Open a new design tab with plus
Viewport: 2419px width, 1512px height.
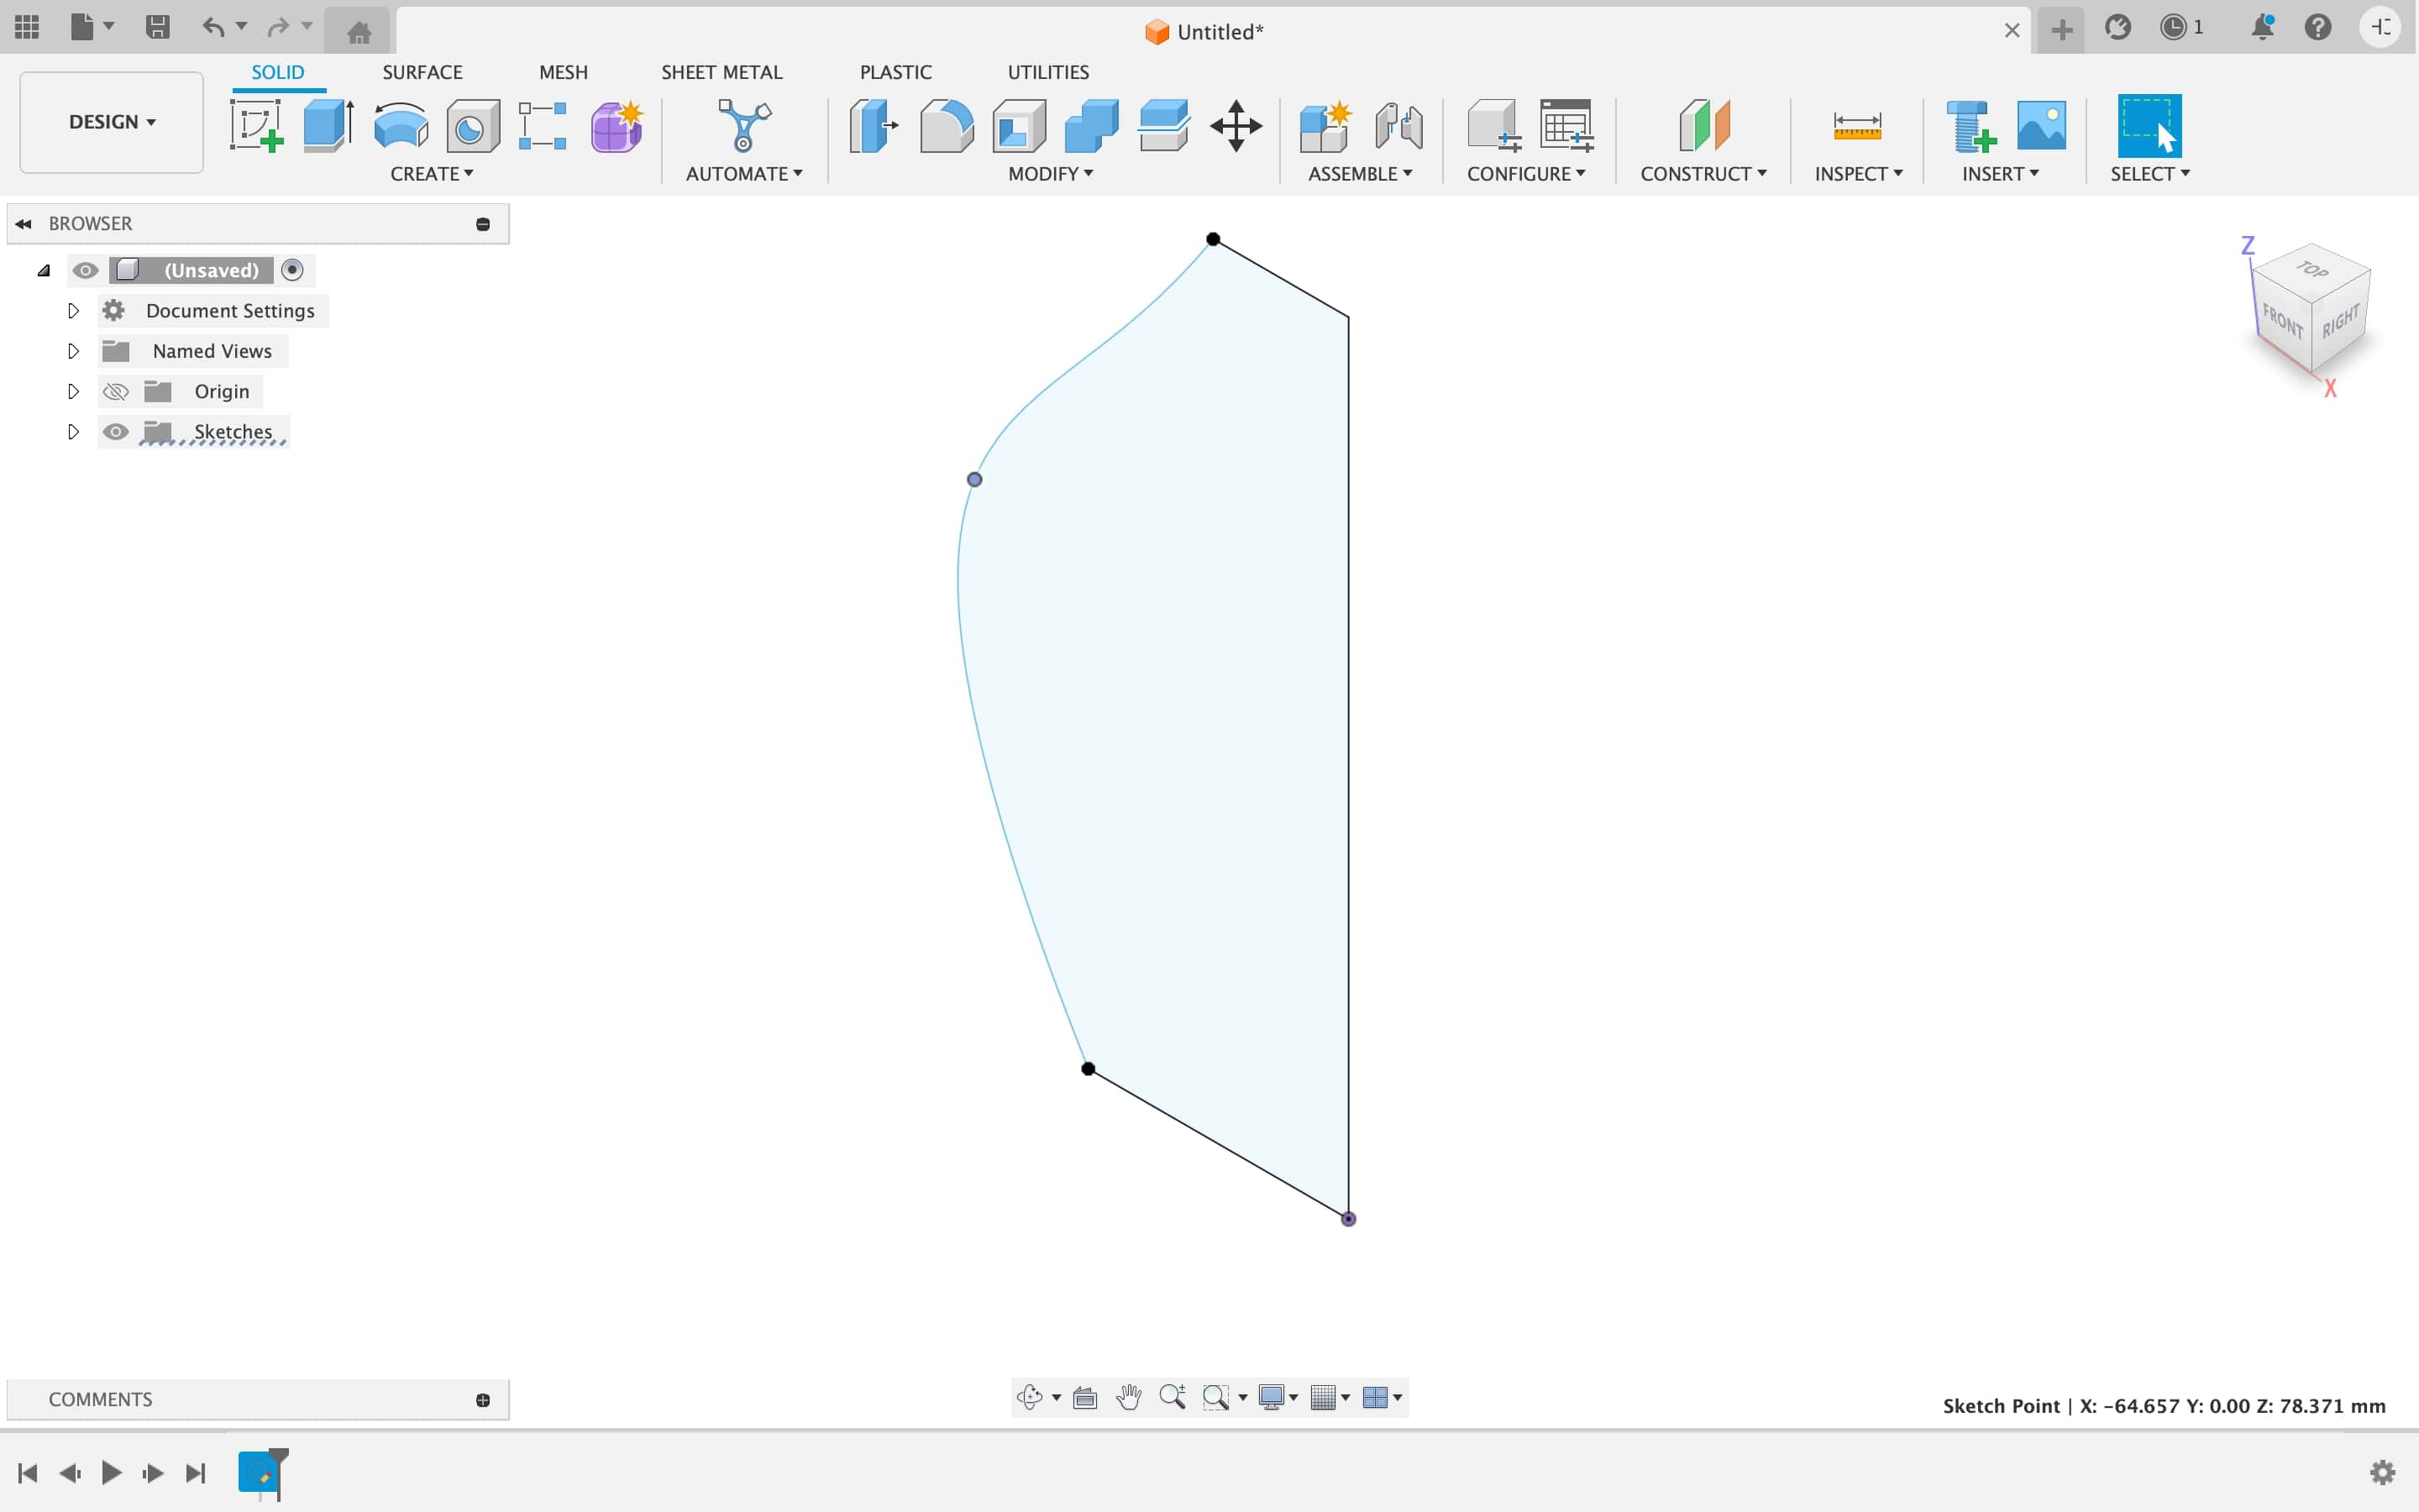click(2062, 29)
